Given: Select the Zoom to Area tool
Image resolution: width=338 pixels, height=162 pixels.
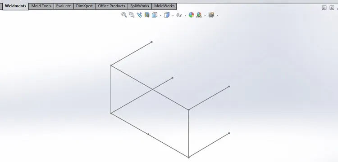Looking at the screenshot, I should point(132,15).
